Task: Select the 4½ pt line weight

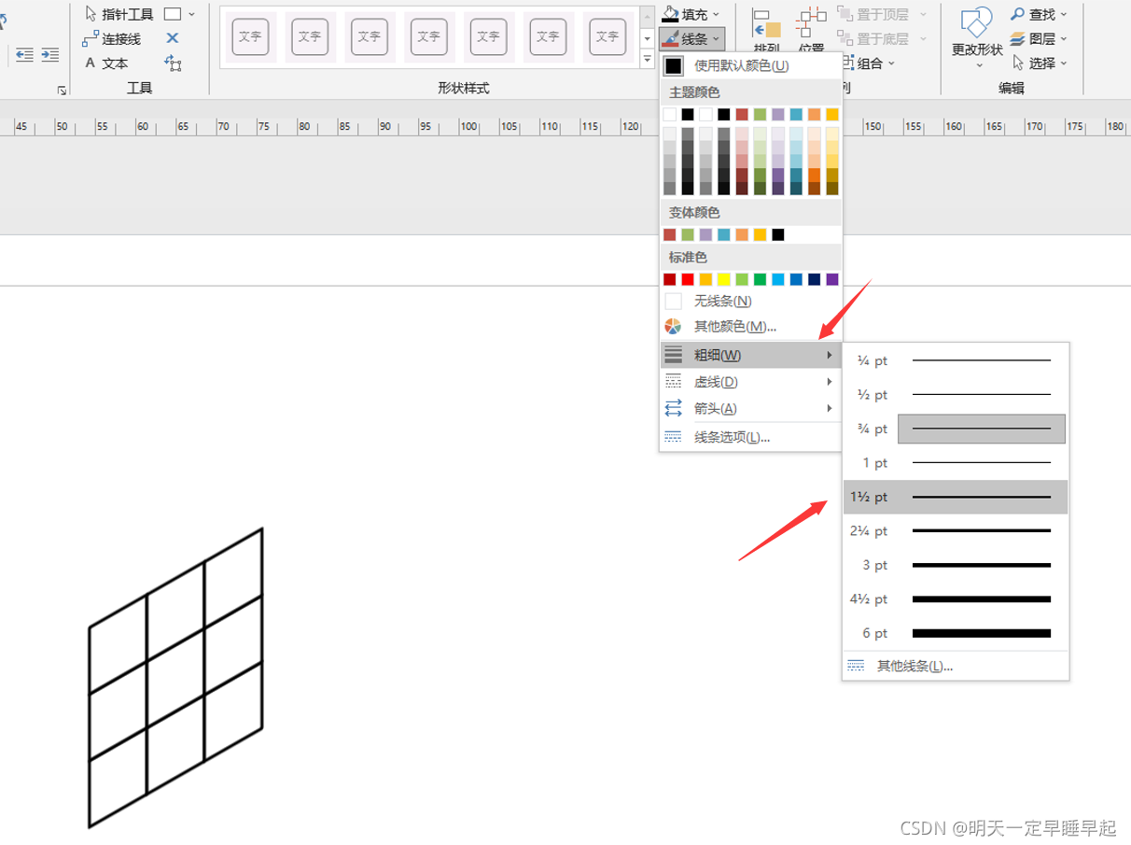Action: 956,599
